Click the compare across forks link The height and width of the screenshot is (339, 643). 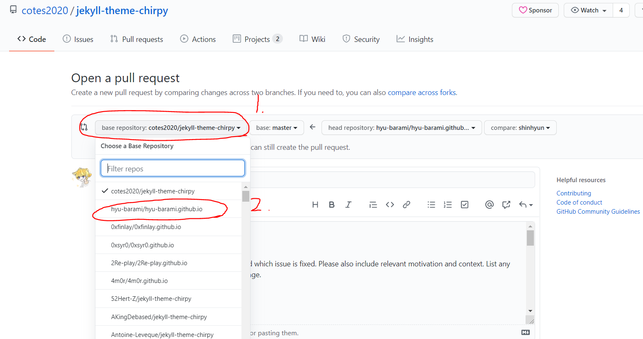(421, 93)
